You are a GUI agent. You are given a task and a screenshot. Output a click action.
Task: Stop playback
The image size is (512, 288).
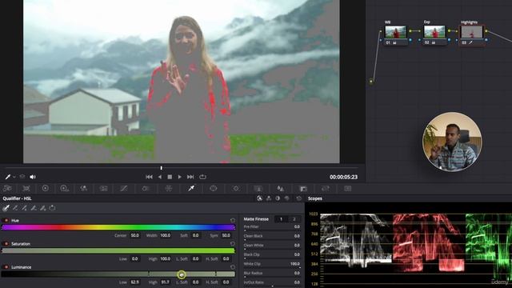point(170,177)
